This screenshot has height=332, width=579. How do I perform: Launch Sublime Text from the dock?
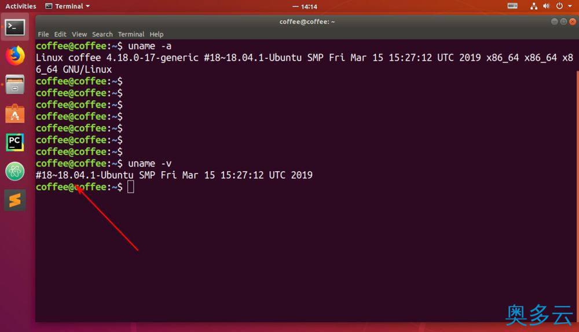(x=15, y=200)
